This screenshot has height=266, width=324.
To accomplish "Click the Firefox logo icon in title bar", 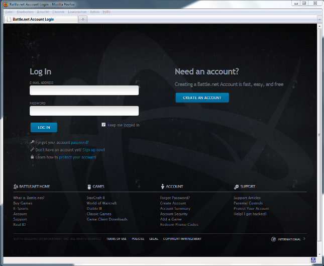I will [x=6, y=4].
